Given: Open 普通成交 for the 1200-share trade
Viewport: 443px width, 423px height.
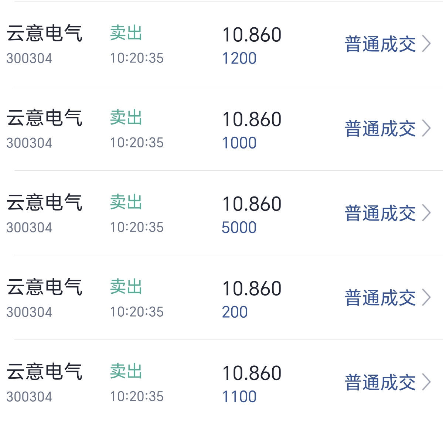Looking at the screenshot, I should pyautogui.click(x=380, y=44).
